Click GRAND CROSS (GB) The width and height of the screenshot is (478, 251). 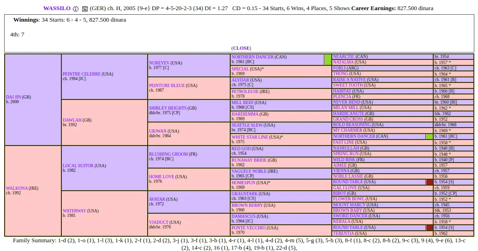coord(348,119)
